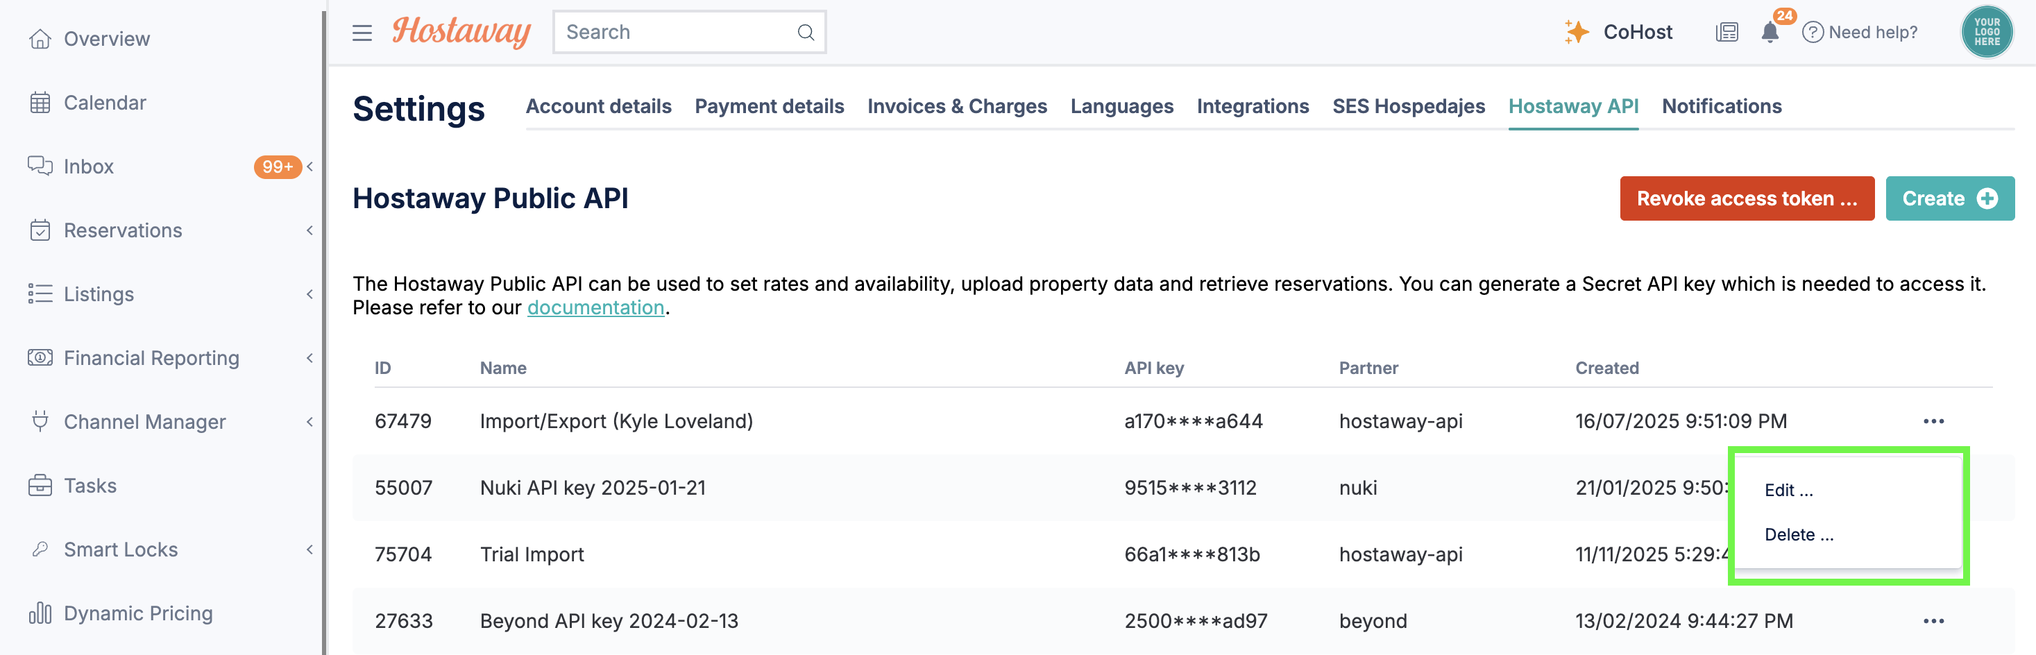The height and width of the screenshot is (655, 2036).
Task: Click the Tasks briefcase icon
Action: click(x=40, y=485)
